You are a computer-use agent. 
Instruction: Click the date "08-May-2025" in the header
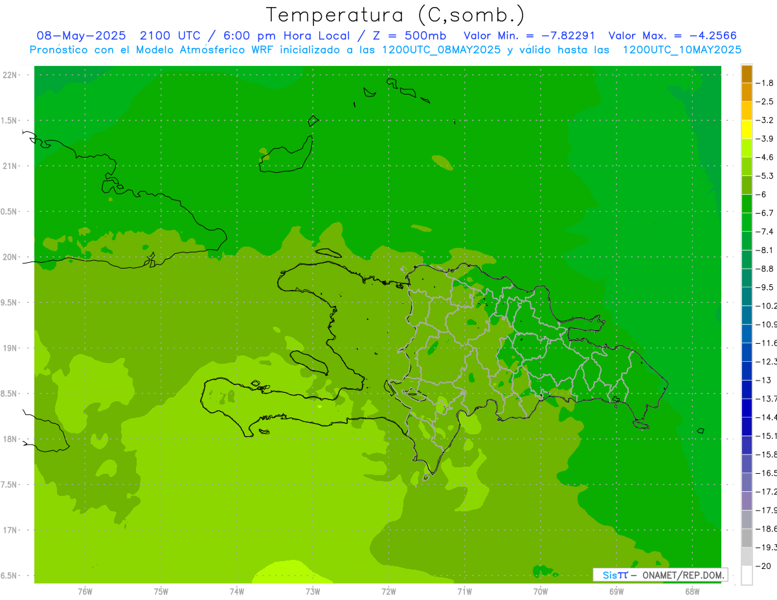coord(80,36)
